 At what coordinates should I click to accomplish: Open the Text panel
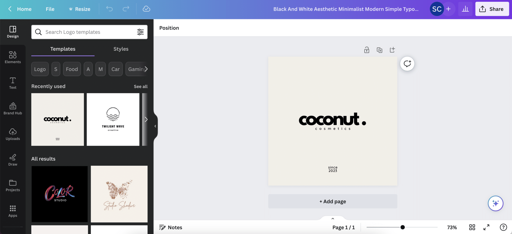(x=12, y=83)
